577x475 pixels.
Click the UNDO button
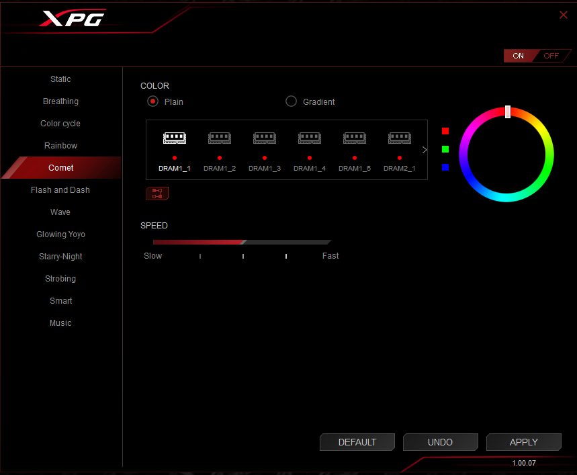coord(440,442)
